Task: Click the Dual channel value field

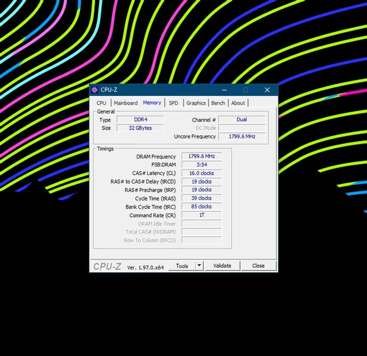Action: (242, 120)
